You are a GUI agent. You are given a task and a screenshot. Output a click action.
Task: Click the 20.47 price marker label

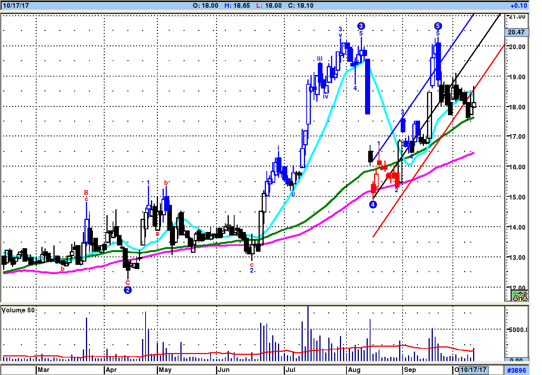(x=516, y=32)
